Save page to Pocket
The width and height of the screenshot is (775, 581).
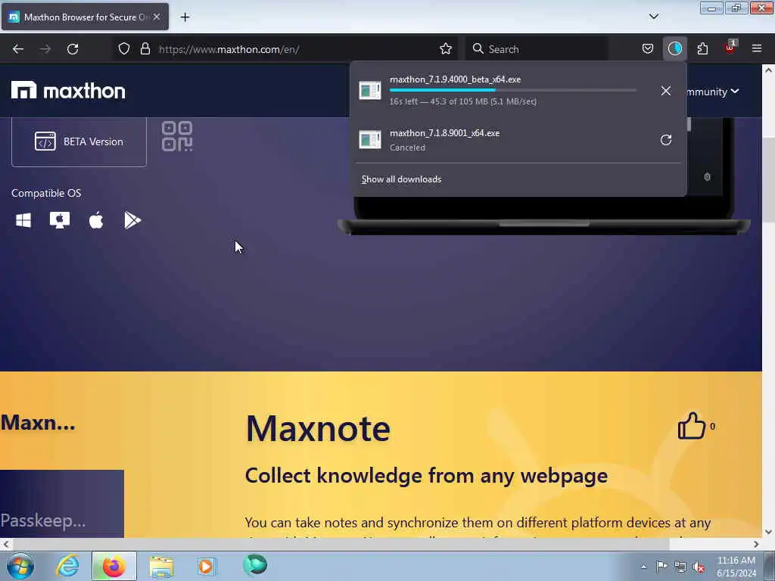coord(648,48)
